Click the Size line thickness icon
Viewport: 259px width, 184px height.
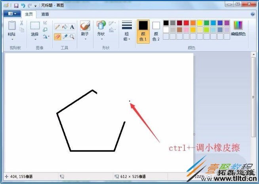127,25
